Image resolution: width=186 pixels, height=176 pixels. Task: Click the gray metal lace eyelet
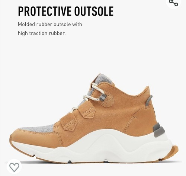(x=103, y=97)
